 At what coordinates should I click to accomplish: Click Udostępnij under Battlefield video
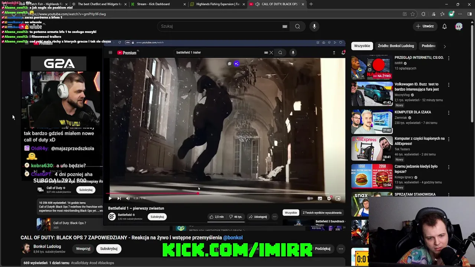[x=258, y=217]
